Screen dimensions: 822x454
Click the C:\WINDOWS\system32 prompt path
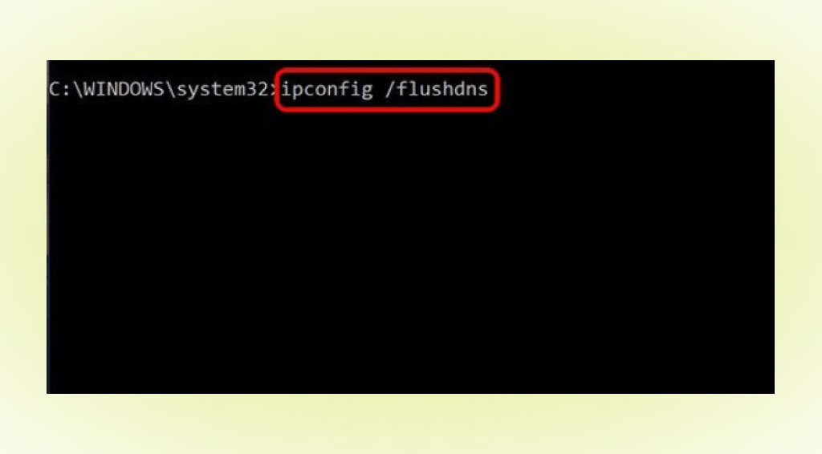click(x=159, y=90)
